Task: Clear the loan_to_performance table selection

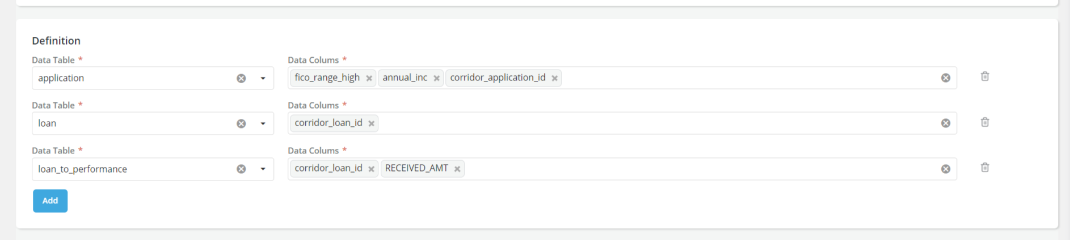Action: 241,169
